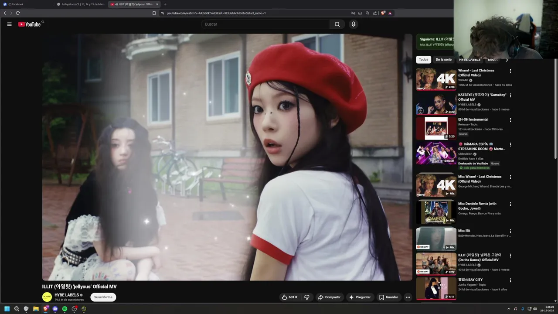Show hidden system tray icons

508,309
